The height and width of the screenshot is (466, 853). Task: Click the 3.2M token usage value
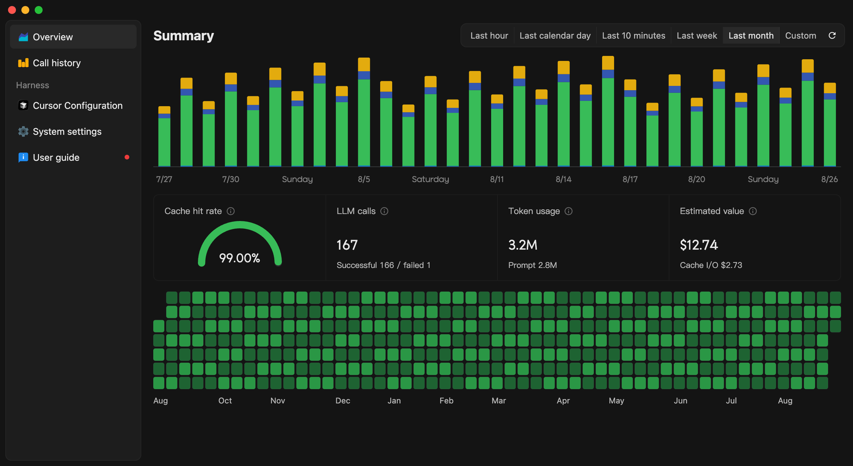(523, 245)
